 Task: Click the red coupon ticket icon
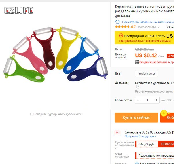pyautogui.click(x=118, y=132)
